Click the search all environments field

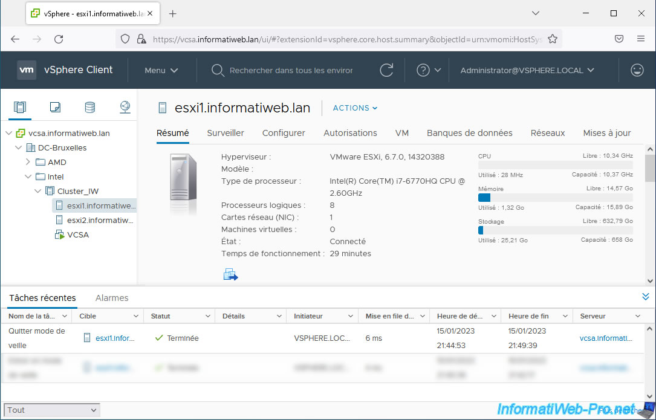coord(291,70)
